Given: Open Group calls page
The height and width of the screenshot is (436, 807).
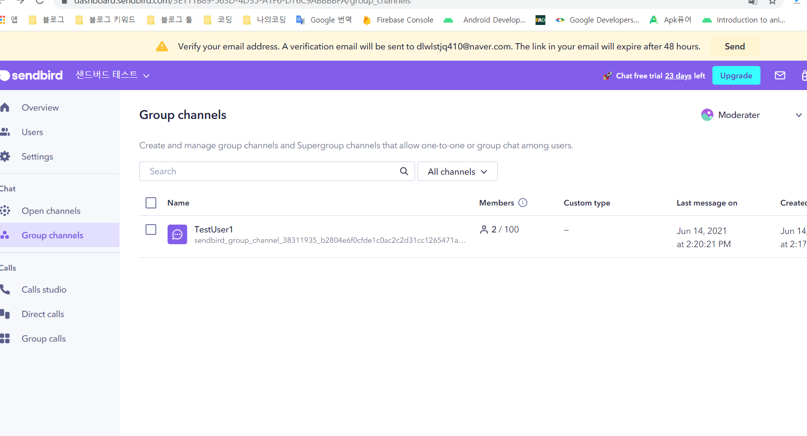Looking at the screenshot, I should 44,339.
